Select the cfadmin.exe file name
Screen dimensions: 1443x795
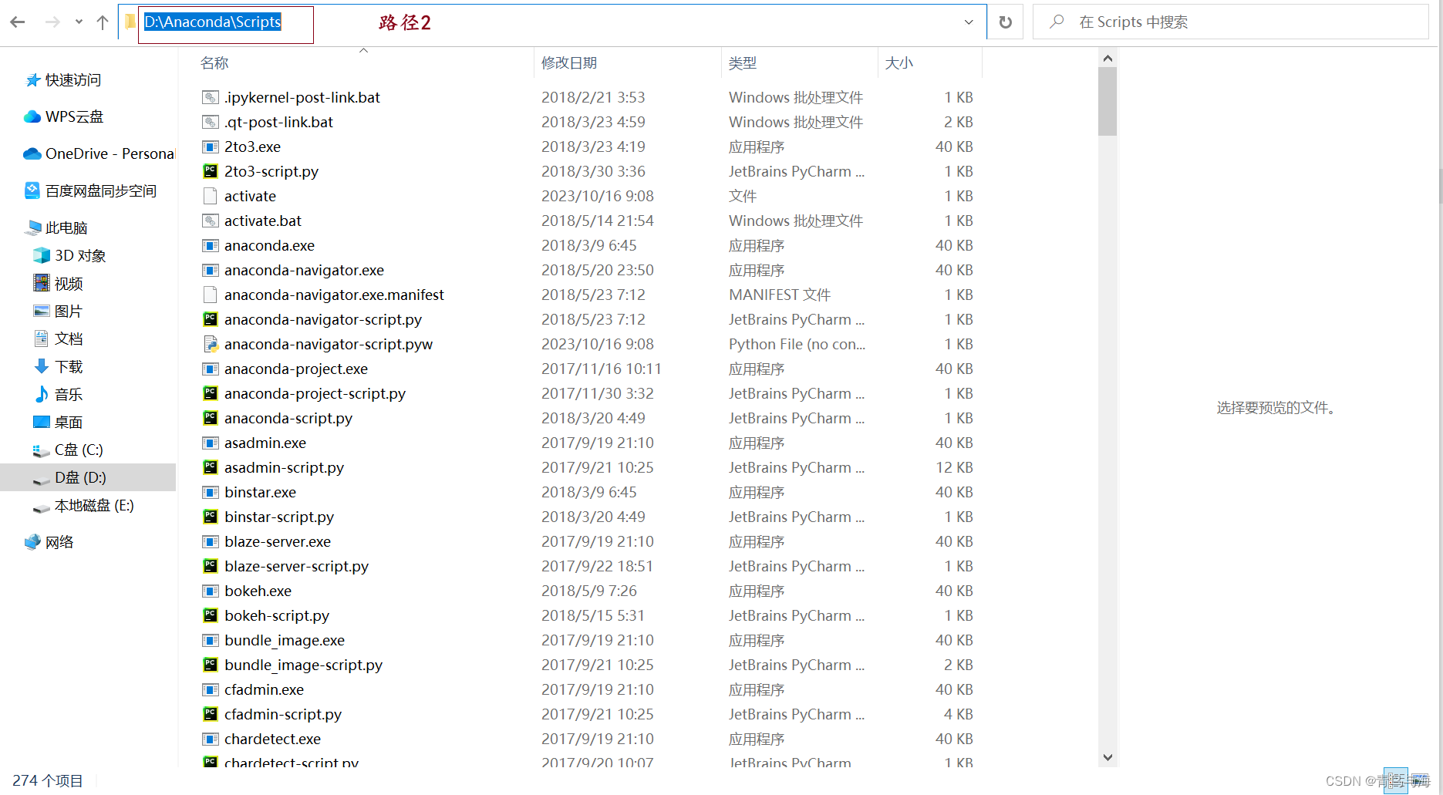click(265, 689)
